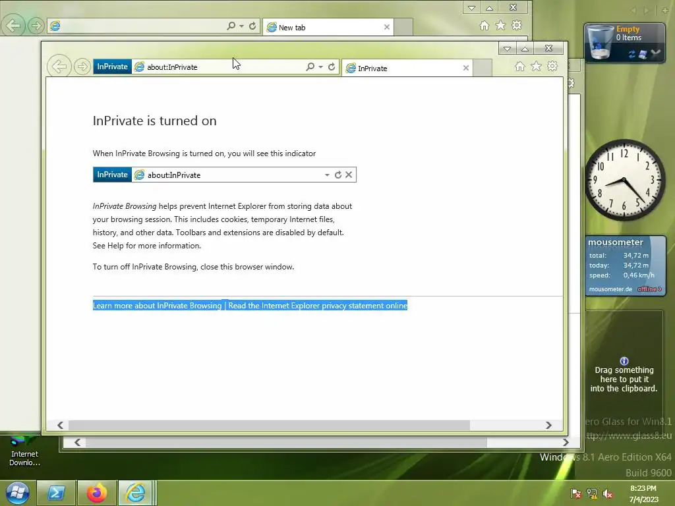Open new tab button beside 'New tab'
This screenshot has height=506, width=675.
pos(403,27)
